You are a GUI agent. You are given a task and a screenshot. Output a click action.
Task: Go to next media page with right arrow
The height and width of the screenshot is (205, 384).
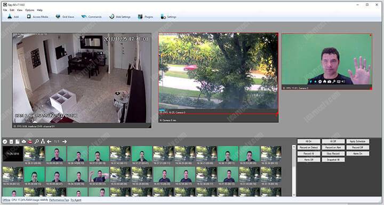pyautogui.click(x=65, y=141)
